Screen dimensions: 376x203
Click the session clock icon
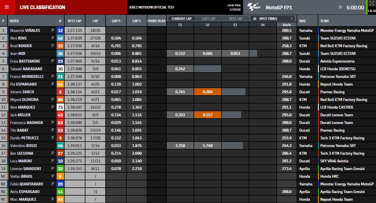pos(340,7)
